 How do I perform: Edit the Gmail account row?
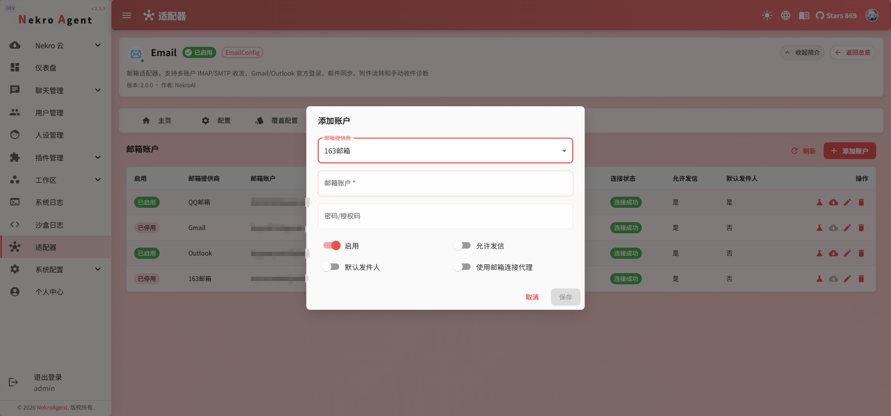[847, 228]
